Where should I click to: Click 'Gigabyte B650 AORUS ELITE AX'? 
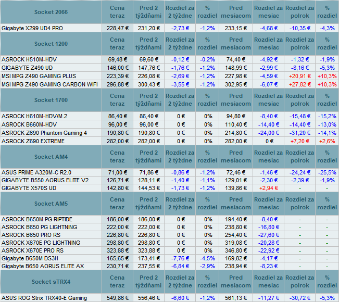pyautogui.click(x=43, y=266)
